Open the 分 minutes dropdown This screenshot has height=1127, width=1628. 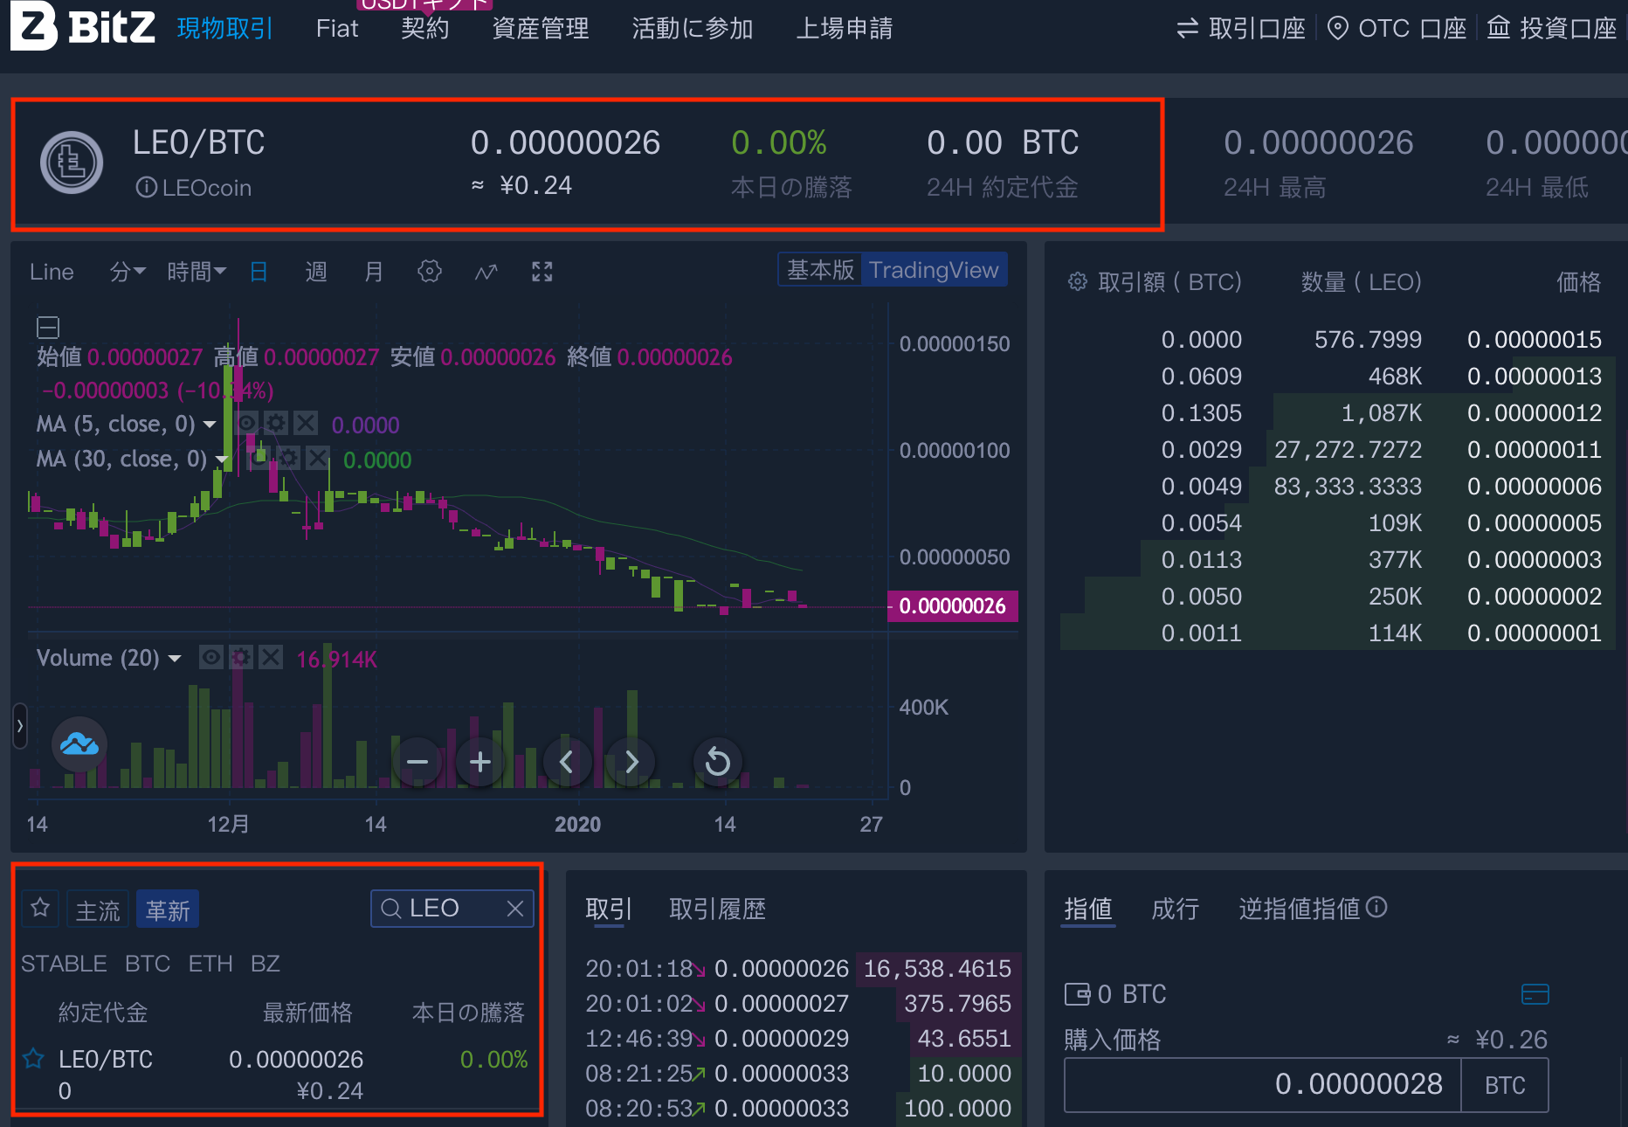click(128, 272)
